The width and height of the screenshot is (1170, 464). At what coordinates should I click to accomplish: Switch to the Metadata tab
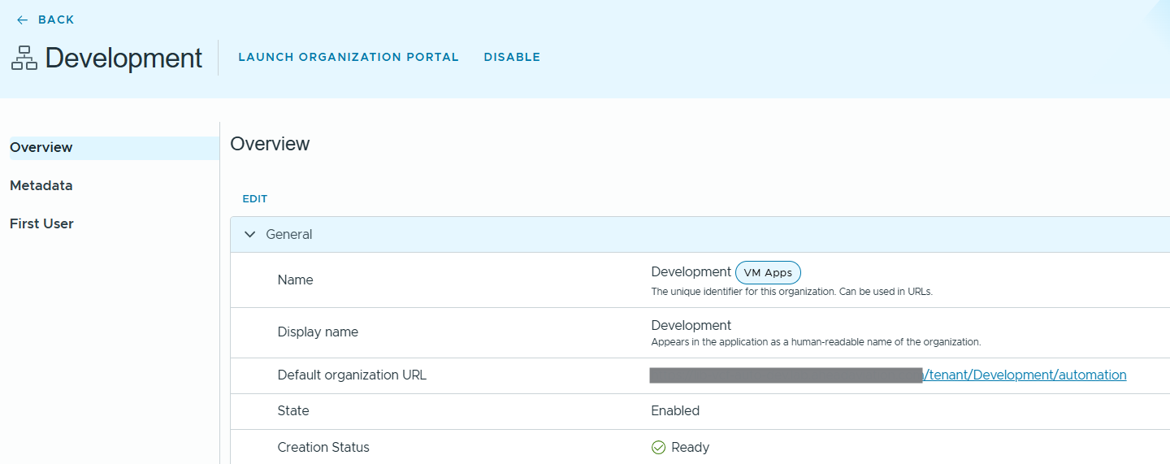[41, 185]
